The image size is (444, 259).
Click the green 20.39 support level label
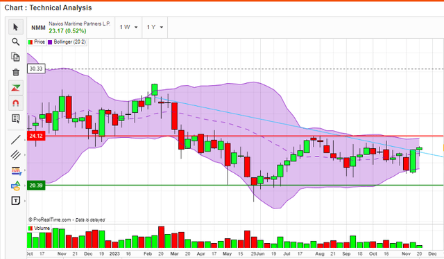click(36, 186)
